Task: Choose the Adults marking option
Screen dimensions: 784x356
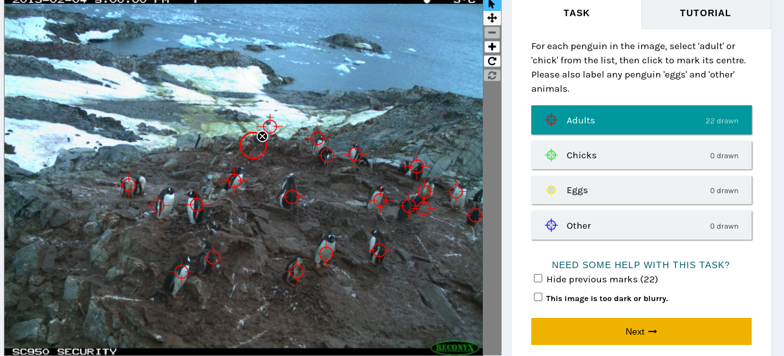Action: click(641, 120)
